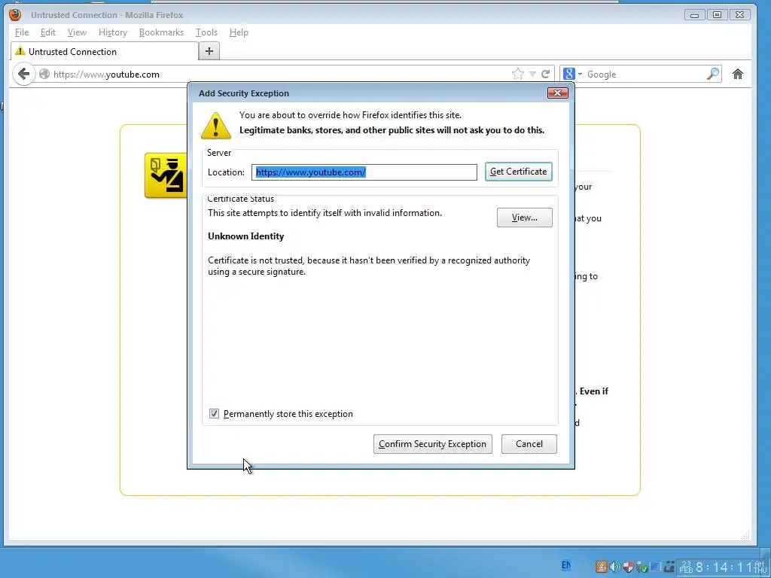Click the security shield tray icon
Viewport: 771px width, 578px height.
[x=628, y=567]
